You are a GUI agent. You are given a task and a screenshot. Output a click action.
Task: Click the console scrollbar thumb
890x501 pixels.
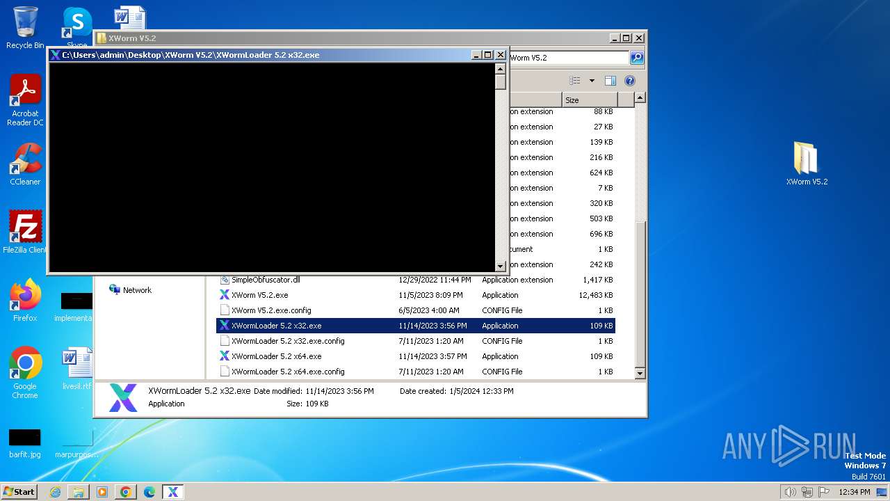pos(500,81)
